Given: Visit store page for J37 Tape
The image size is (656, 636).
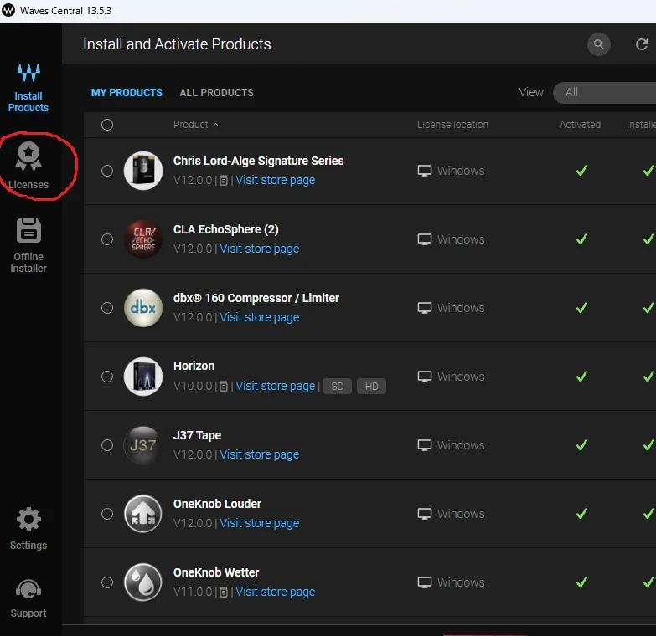Looking at the screenshot, I should 260,454.
